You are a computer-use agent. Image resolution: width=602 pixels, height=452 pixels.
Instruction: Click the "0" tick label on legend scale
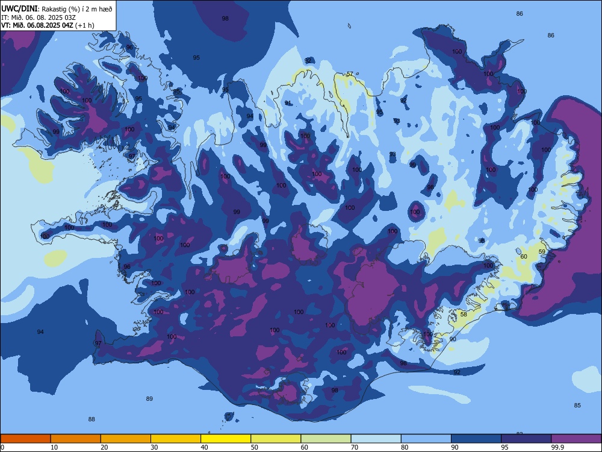coord(2,447)
